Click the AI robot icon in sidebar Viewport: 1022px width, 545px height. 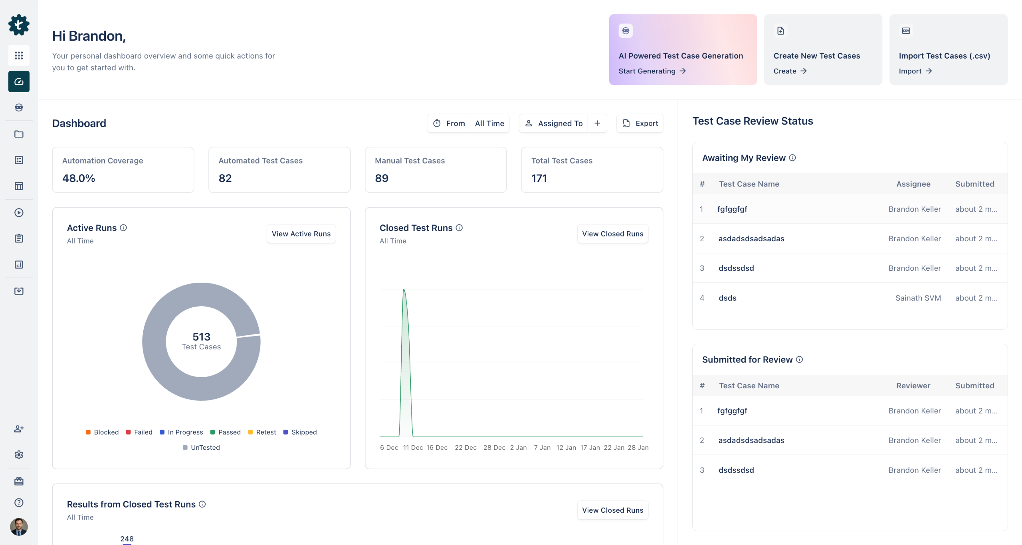[x=19, y=107]
